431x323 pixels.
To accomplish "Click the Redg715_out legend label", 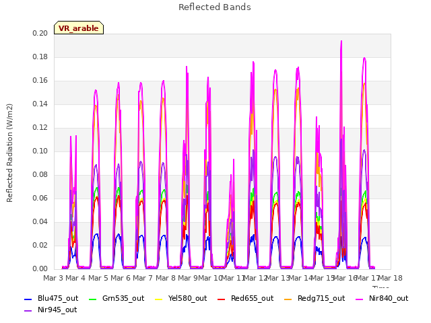I will tap(321, 298).
